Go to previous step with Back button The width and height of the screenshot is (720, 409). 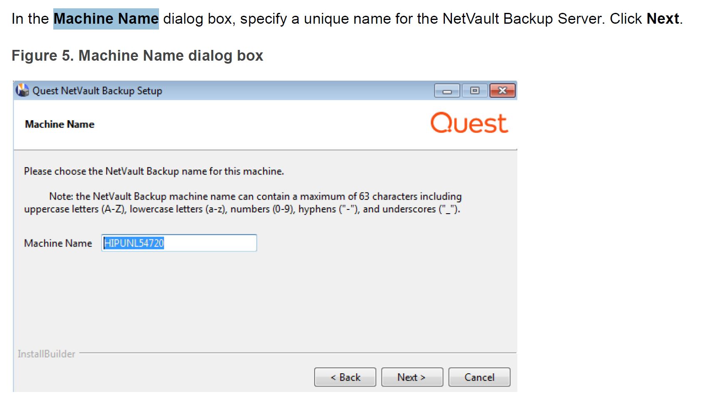(x=345, y=377)
